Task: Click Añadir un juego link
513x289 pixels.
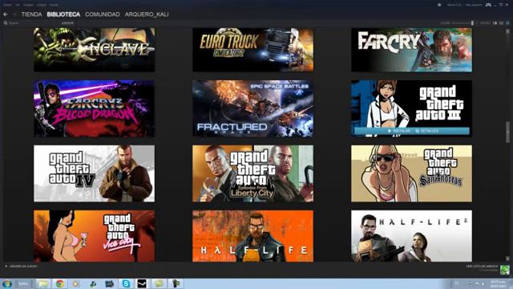Action: coord(22,267)
